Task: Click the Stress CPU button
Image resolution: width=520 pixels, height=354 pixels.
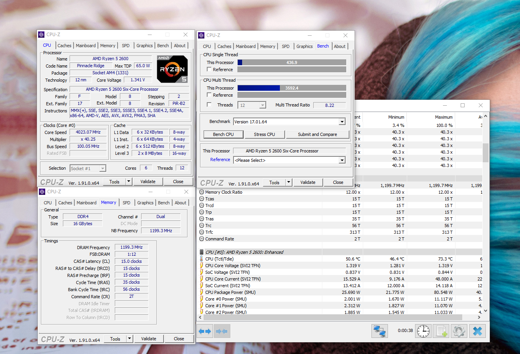Action: (265, 134)
